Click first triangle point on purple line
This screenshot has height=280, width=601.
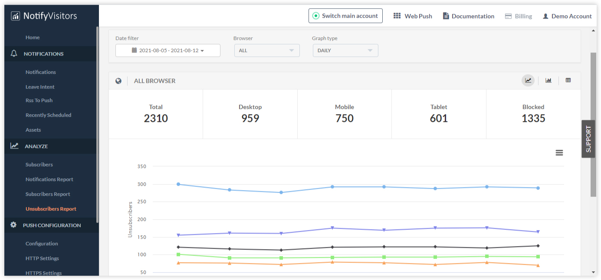[x=178, y=235]
